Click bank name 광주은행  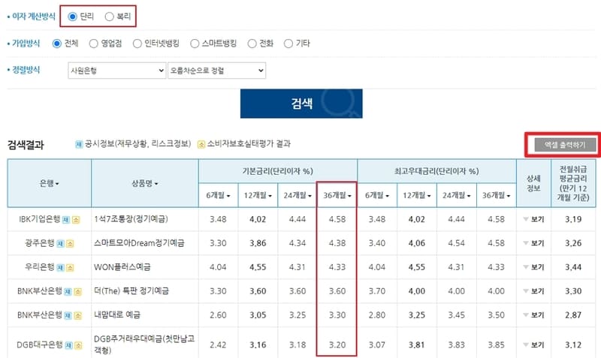click(40, 243)
